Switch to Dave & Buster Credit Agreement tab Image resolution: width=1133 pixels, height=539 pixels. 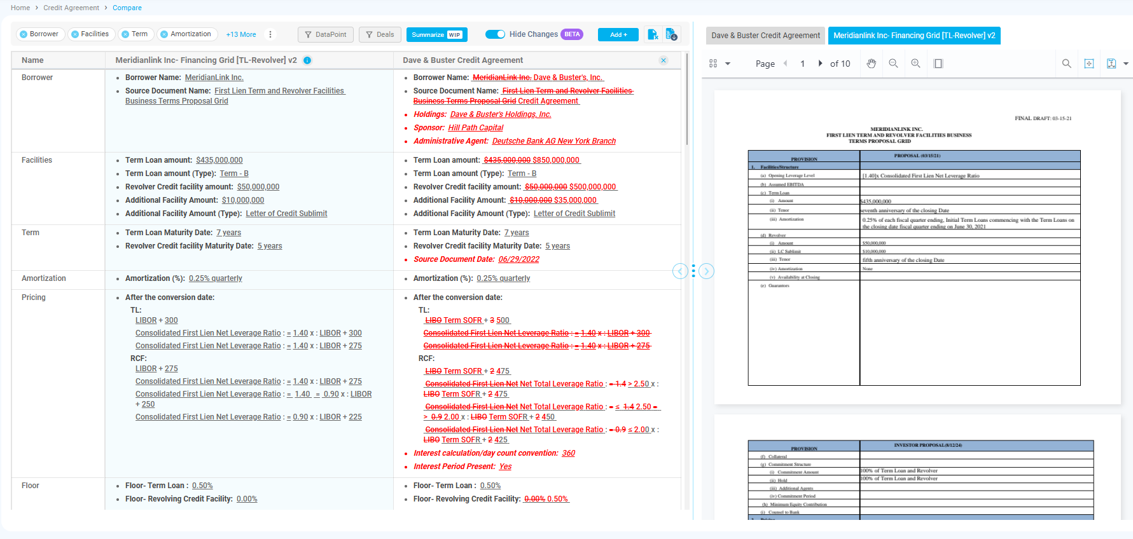(x=765, y=36)
